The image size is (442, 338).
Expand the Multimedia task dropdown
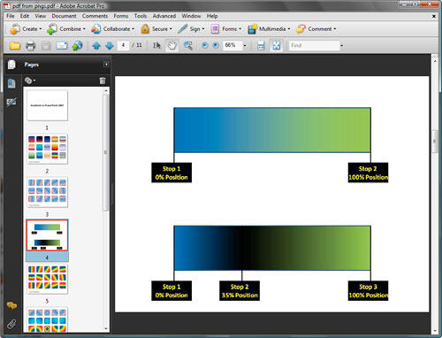289,29
